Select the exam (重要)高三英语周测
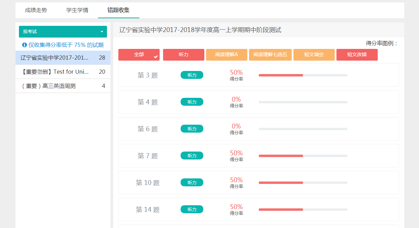419x228 pixels. [x=63, y=86]
